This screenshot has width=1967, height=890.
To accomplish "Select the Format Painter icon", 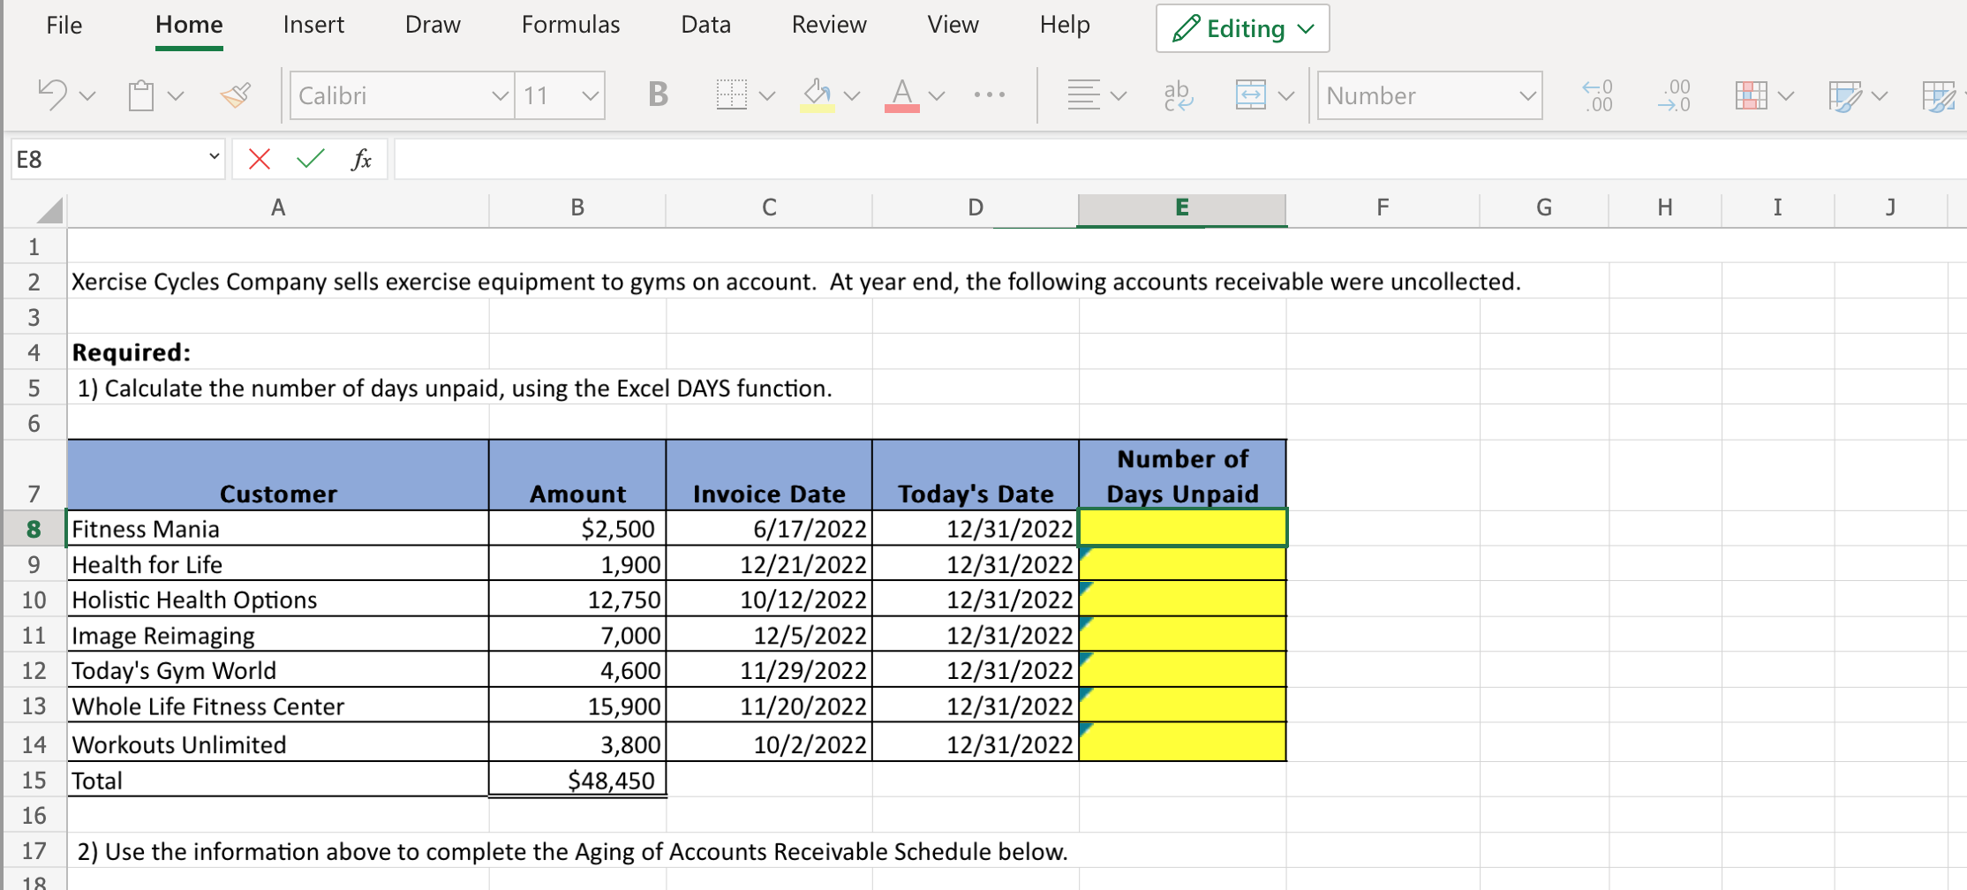I will point(235,94).
